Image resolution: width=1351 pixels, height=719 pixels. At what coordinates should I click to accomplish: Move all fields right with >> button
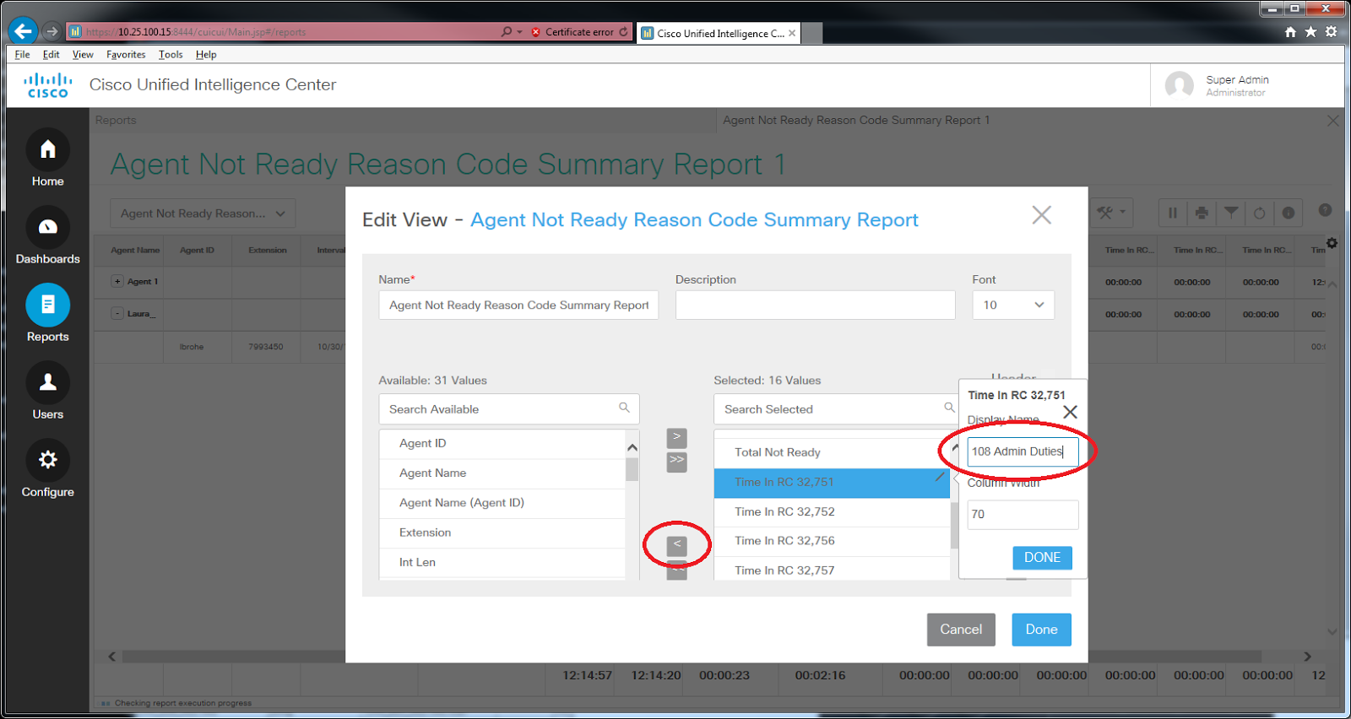coord(677,462)
